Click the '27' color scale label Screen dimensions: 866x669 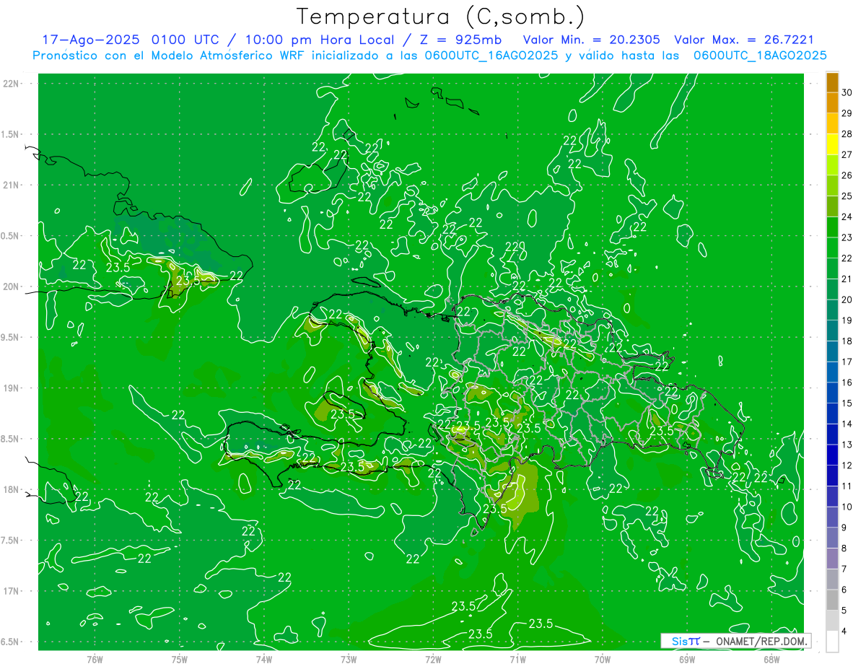[847, 154]
